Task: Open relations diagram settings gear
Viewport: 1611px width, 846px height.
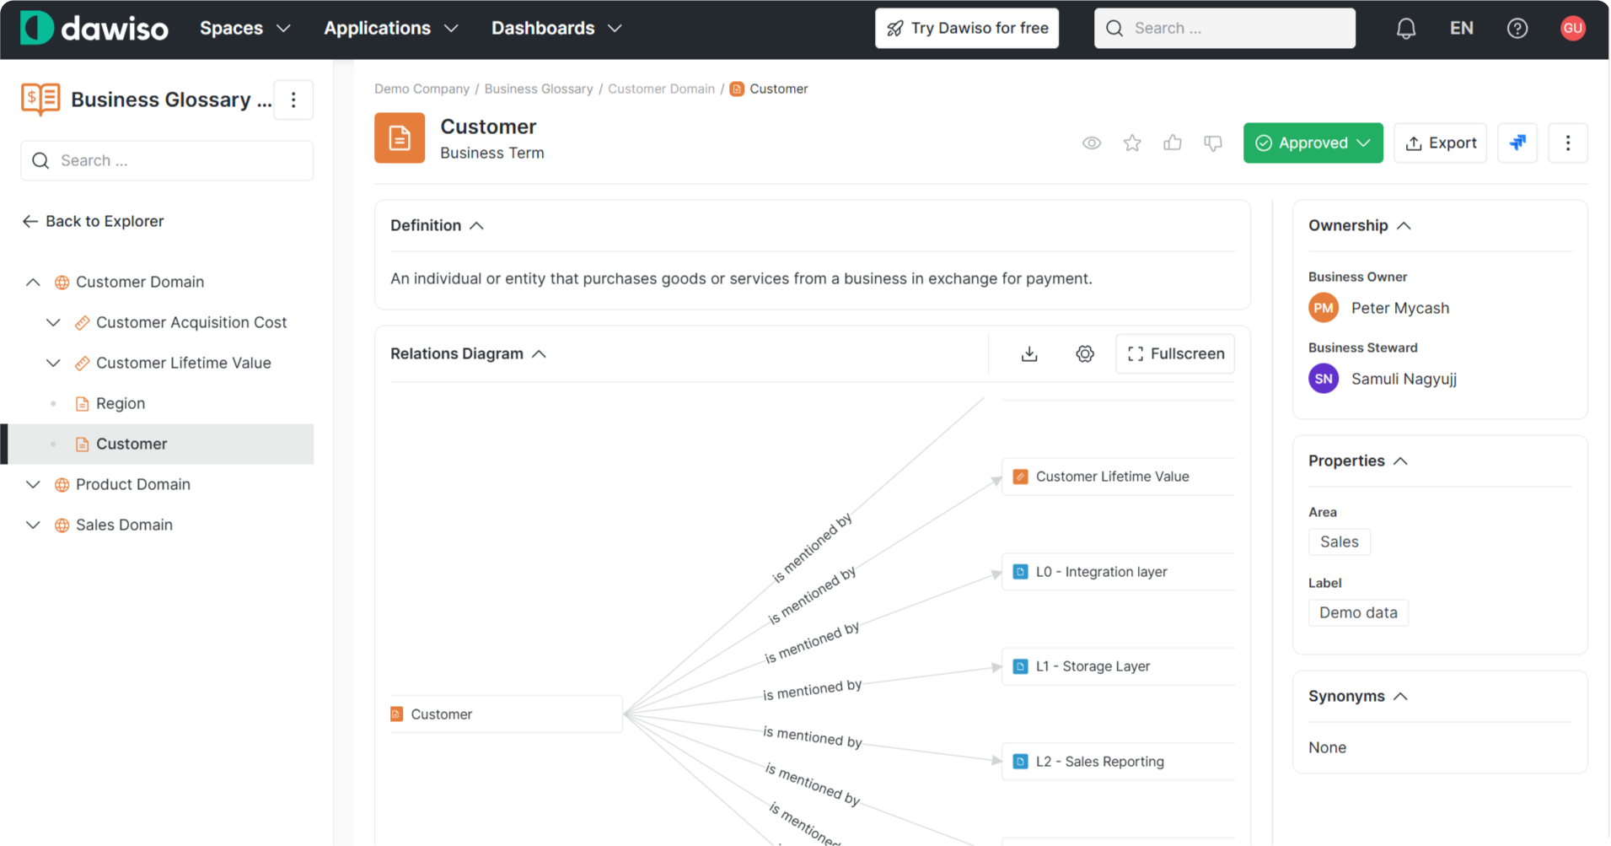Action: [1084, 354]
